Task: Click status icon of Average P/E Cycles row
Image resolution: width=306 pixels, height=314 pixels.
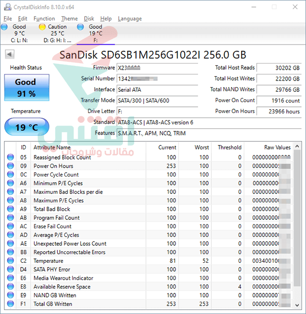Action: tap(10, 234)
